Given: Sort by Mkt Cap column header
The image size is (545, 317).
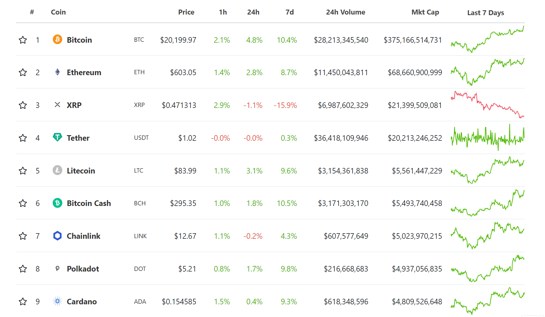Looking at the screenshot, I should [x=425, y=12].
